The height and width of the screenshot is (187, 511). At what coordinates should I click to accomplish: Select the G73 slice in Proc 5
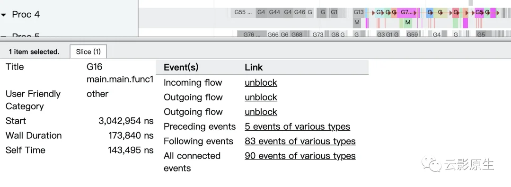[318, 34]
